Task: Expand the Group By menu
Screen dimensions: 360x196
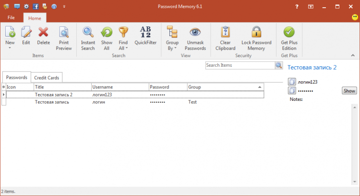Action: coord(172,38)
